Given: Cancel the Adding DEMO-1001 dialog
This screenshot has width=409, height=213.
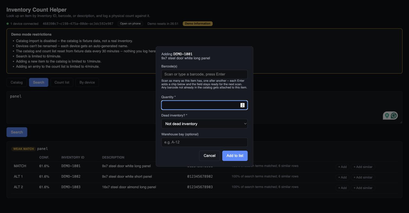Looking at the screenshot, I should 209,156.
